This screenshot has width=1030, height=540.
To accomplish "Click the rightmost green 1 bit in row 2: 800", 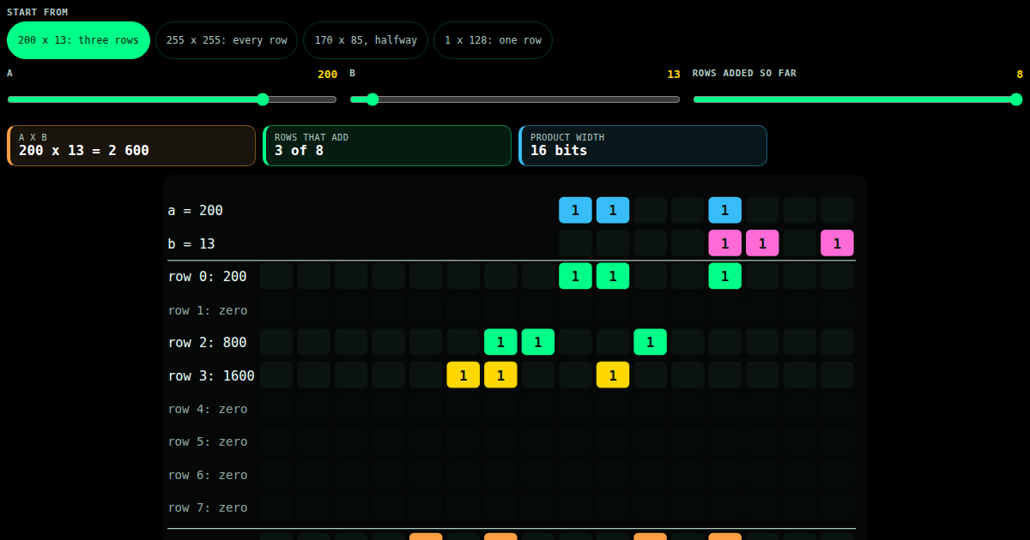I will tap(651, 342).
